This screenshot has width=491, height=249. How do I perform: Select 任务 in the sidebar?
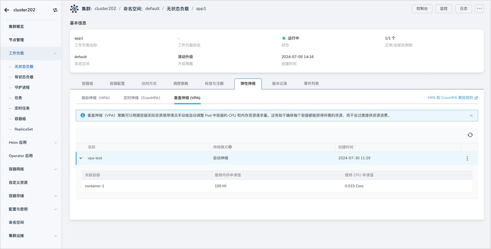pos(18,98)
